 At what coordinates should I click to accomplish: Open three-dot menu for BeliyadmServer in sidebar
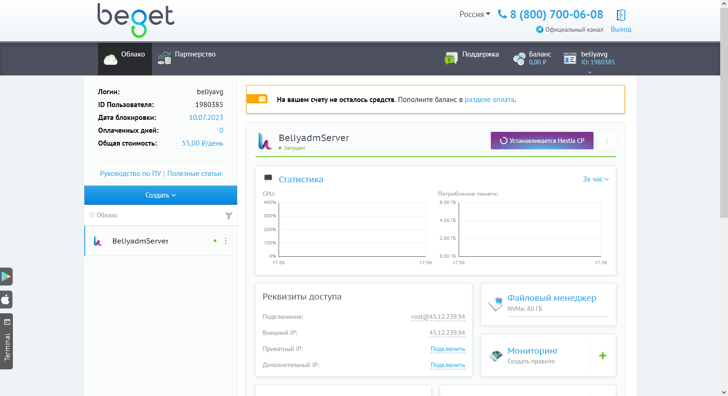(226, 241)
